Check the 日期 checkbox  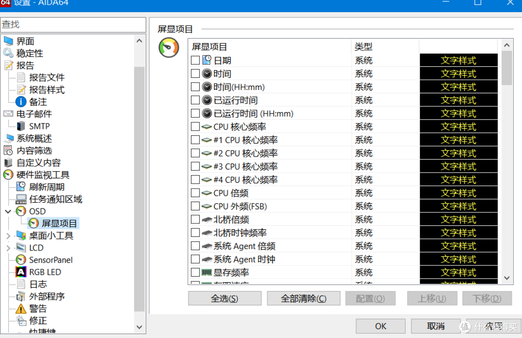[x=195, y=60]
